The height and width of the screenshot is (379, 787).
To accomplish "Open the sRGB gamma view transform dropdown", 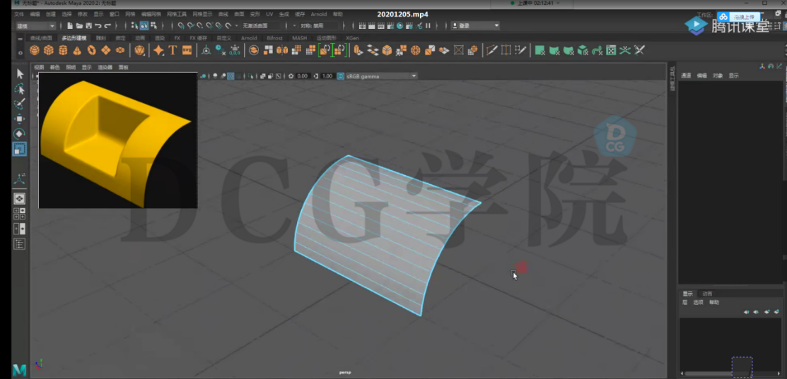I will [x=381, y=76].
